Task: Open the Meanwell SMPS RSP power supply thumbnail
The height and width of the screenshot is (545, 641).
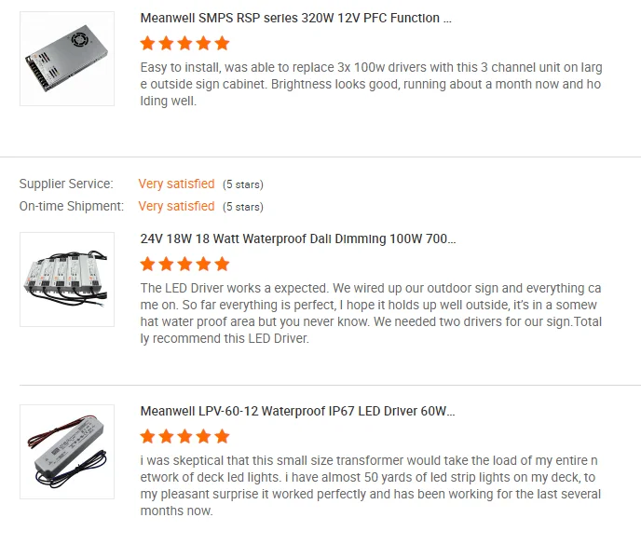Action: 67,59
